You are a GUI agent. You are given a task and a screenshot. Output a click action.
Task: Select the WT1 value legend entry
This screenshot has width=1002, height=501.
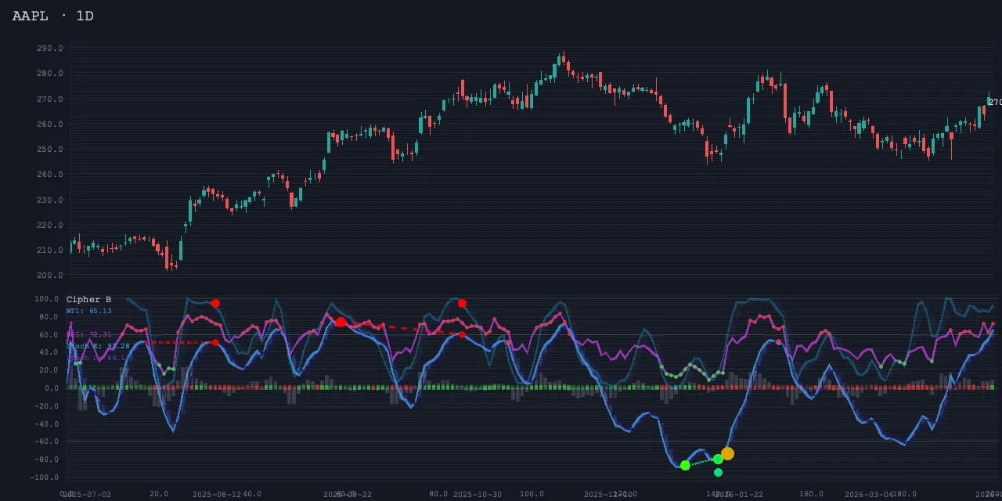(88, 311)
